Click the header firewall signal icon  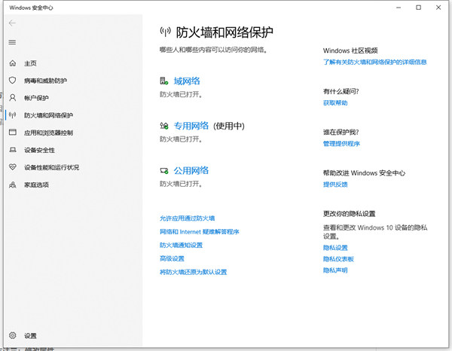coord(166,32)
